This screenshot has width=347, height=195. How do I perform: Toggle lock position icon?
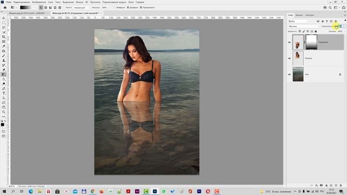point(307,31)
